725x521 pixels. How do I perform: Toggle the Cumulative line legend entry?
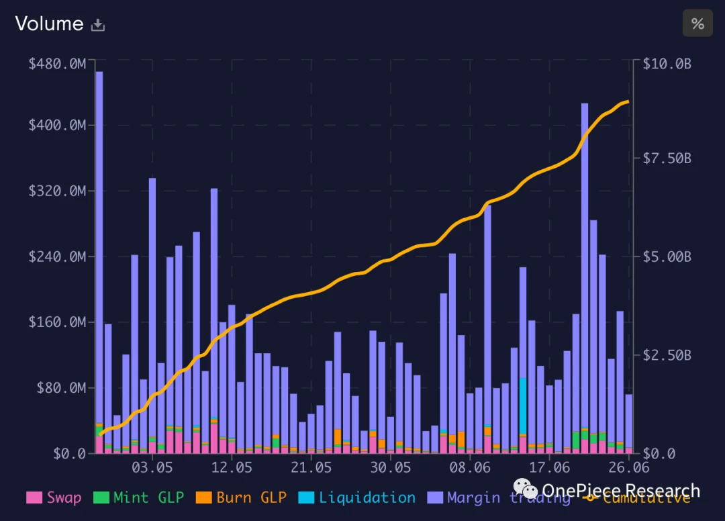tap(636, 498)
